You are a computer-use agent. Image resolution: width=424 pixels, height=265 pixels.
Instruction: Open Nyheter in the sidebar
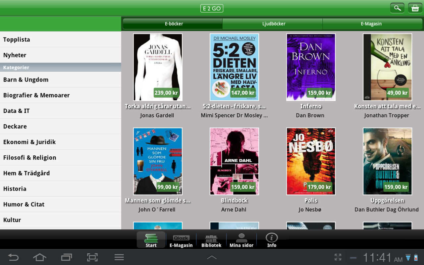(x=61, y=55)
